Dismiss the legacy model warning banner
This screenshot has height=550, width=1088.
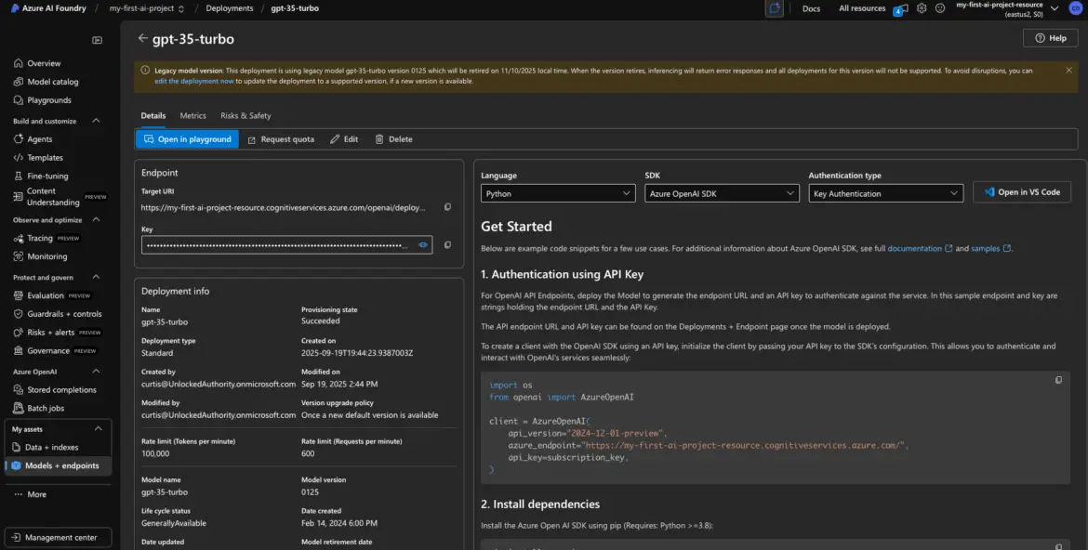[1068, 71]
